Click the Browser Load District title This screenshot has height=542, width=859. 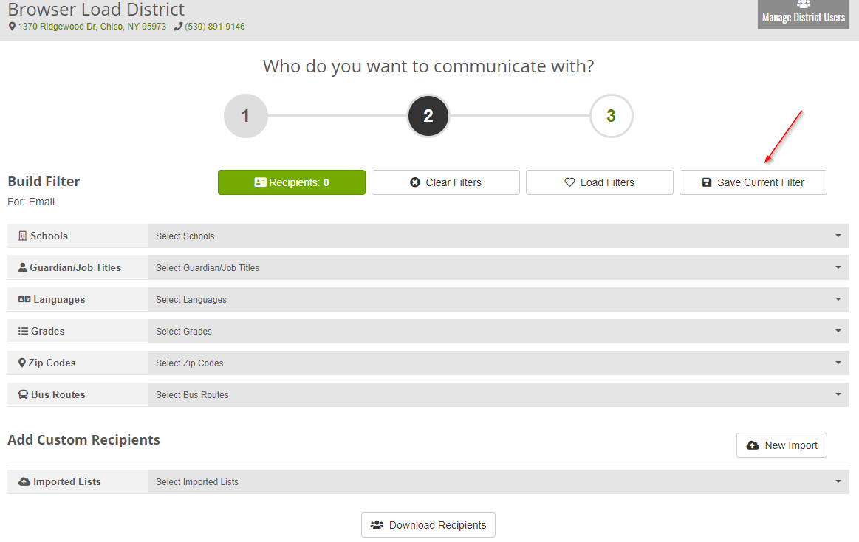[97, 10]
